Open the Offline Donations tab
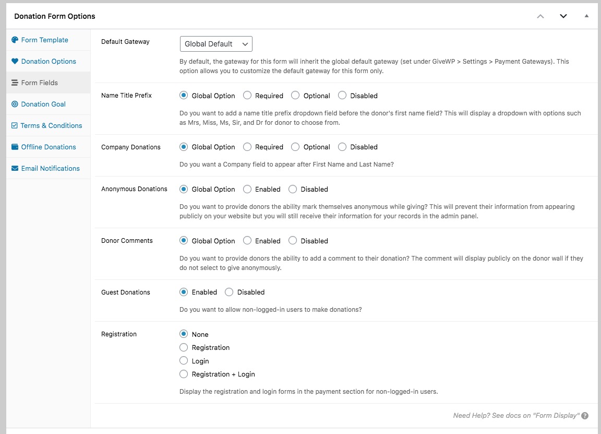The image size is (601, 434). (x=49, y=147)
